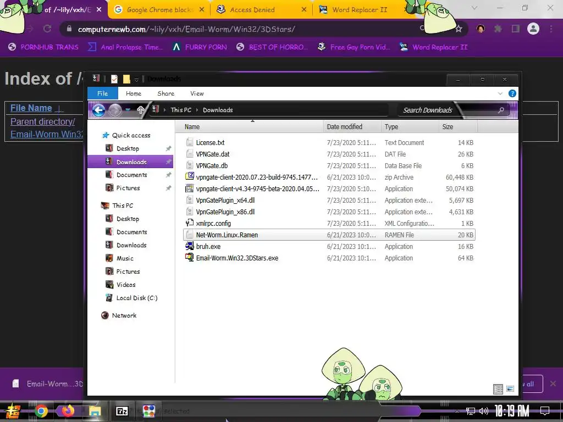This screenshot has width=563, height=422.
Task: Select VpnGatePlugin_x64.dll file
Action: 225,200
